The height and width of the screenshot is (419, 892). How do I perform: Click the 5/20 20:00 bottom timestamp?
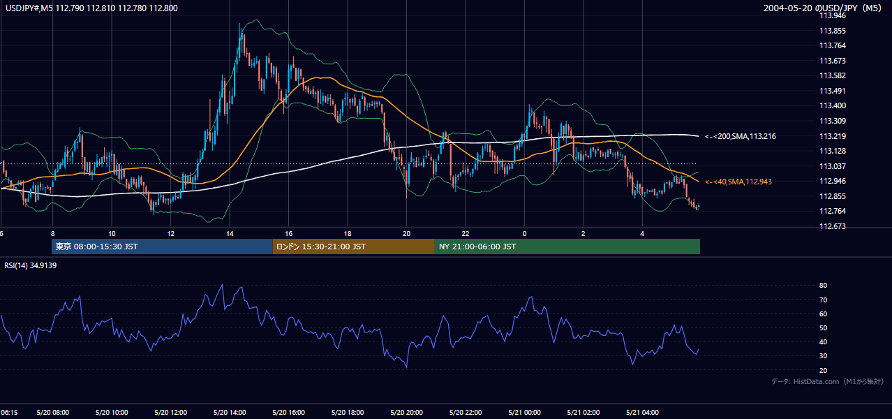point(406,413)
